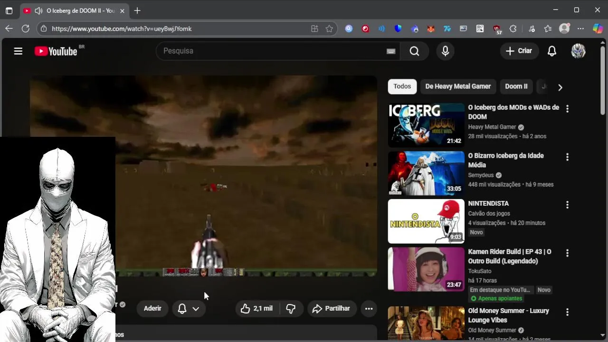Open more actions for the video
Image resolution: width=608 pixels, height=342 pixels.
pyautogui.click(x=369, y=309)
